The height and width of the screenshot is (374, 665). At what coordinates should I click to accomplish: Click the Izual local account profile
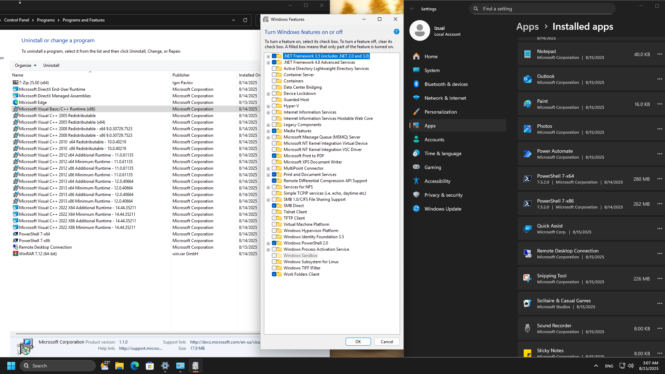[436, 31]
